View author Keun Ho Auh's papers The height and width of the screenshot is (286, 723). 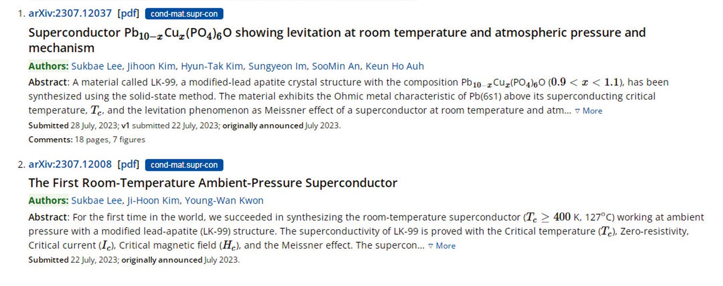pyautogui.click(x=395, y=66)
